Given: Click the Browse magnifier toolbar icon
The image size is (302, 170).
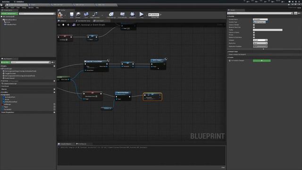Looking at the screenshot, I should pos(78,15).
